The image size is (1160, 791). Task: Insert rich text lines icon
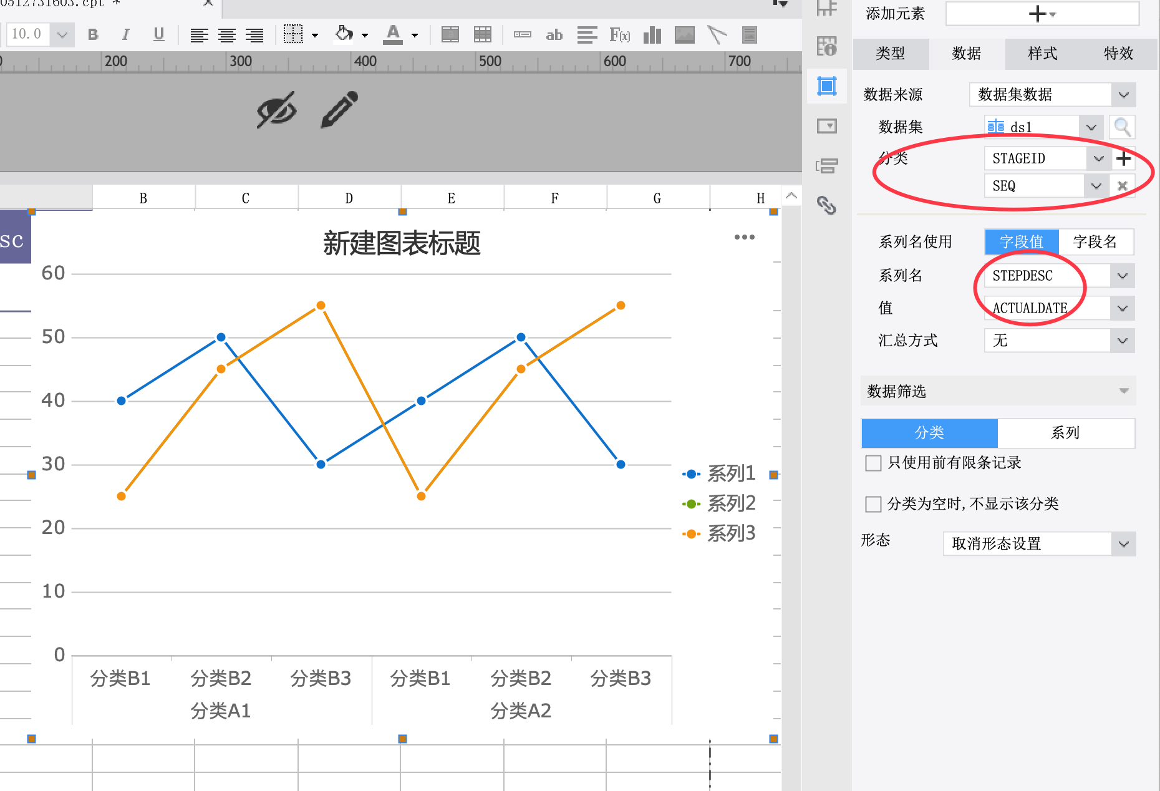587,35
